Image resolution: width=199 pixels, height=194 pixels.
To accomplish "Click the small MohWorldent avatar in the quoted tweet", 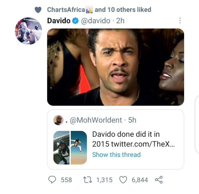I will [58, 120].
